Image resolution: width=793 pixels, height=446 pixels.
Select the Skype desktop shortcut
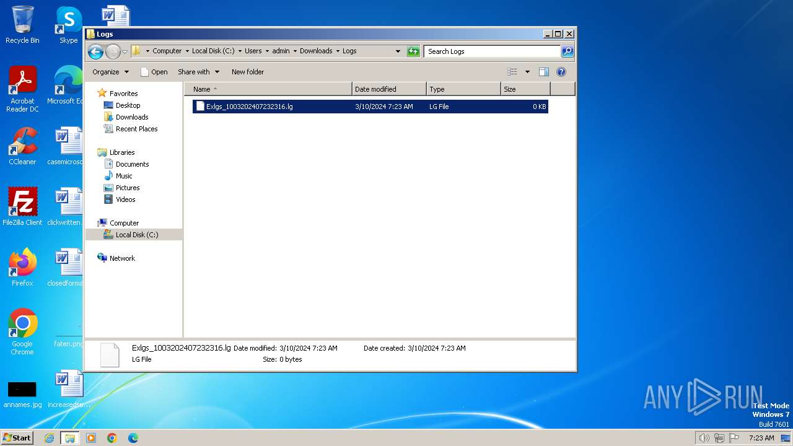pos(68,25)
